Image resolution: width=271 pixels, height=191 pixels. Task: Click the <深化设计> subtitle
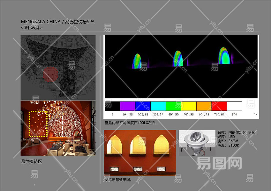(x=32, y=28)
